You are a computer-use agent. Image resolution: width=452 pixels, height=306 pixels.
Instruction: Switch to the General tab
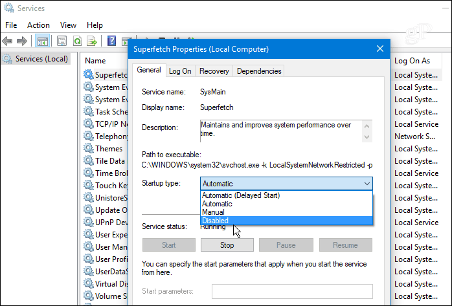tap(149, 71)
